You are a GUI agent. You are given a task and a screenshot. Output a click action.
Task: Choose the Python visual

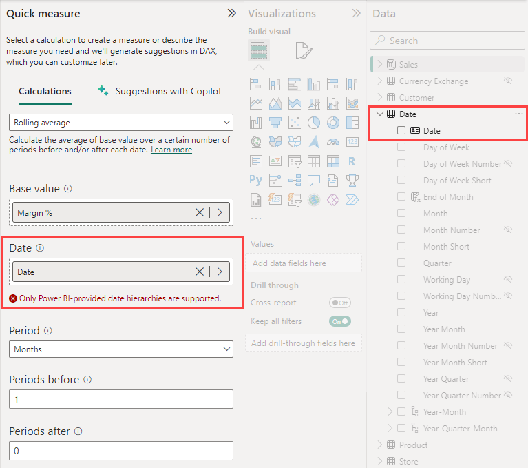coord(256,181)
